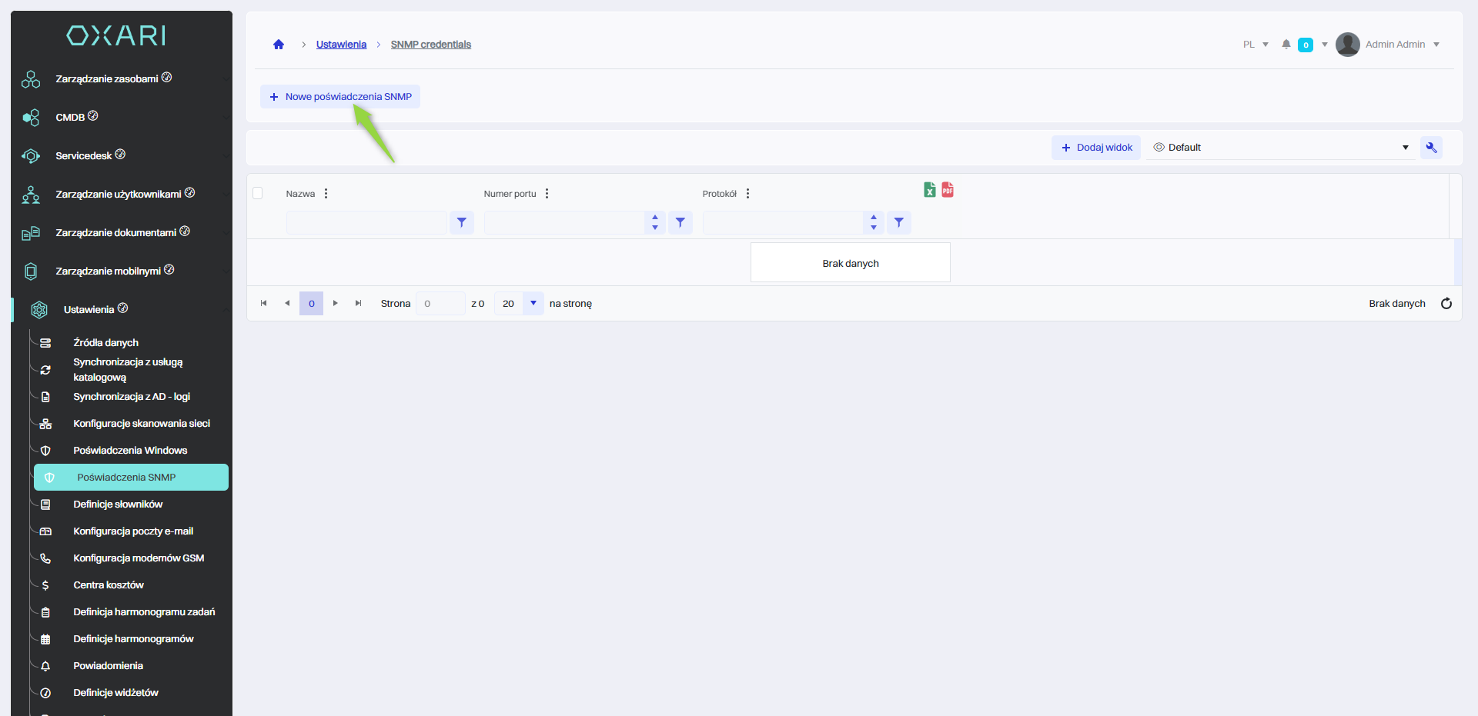This screenshot has height=716, width=1478.
Task: Click the Dodaj widok button
Action: [x=1096, y=148]
